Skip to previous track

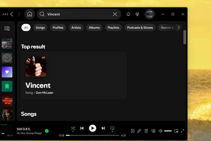(x=82, y=128)
